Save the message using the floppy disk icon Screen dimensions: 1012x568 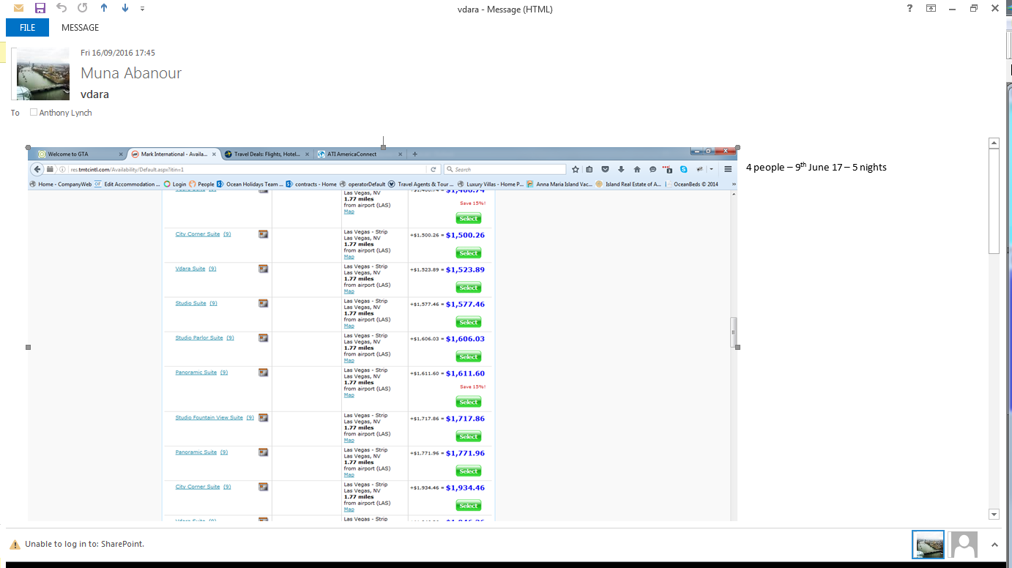(x=40, y=8)
